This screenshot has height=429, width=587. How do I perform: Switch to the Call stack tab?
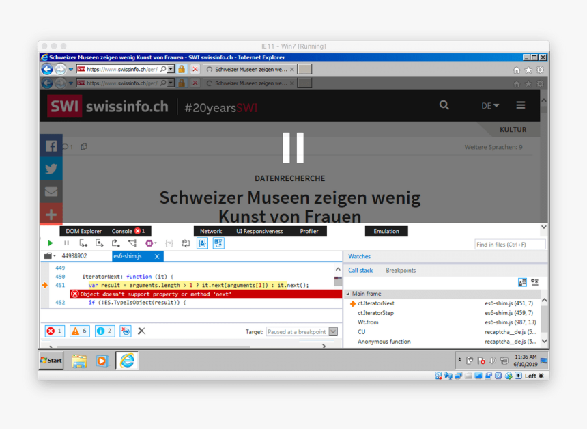(x=360, y=270)
